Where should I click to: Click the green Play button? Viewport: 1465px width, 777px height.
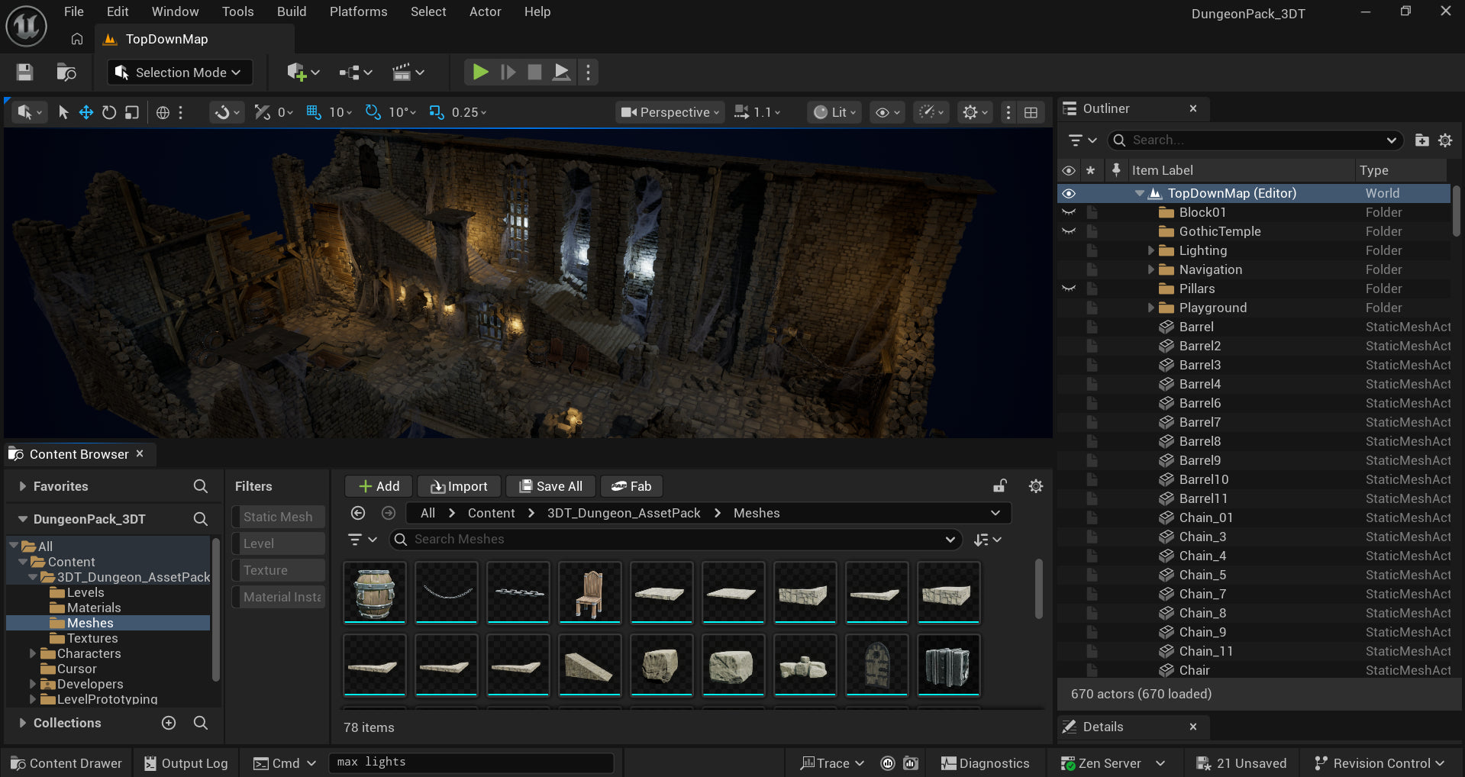point(480,73)
